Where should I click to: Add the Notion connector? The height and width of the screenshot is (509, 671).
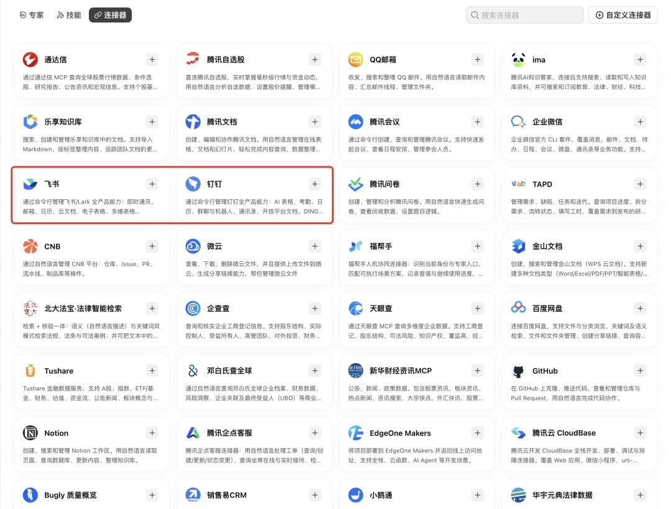[152, 433]
